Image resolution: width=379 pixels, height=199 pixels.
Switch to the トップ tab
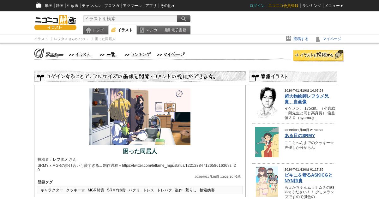click(96, 30)
